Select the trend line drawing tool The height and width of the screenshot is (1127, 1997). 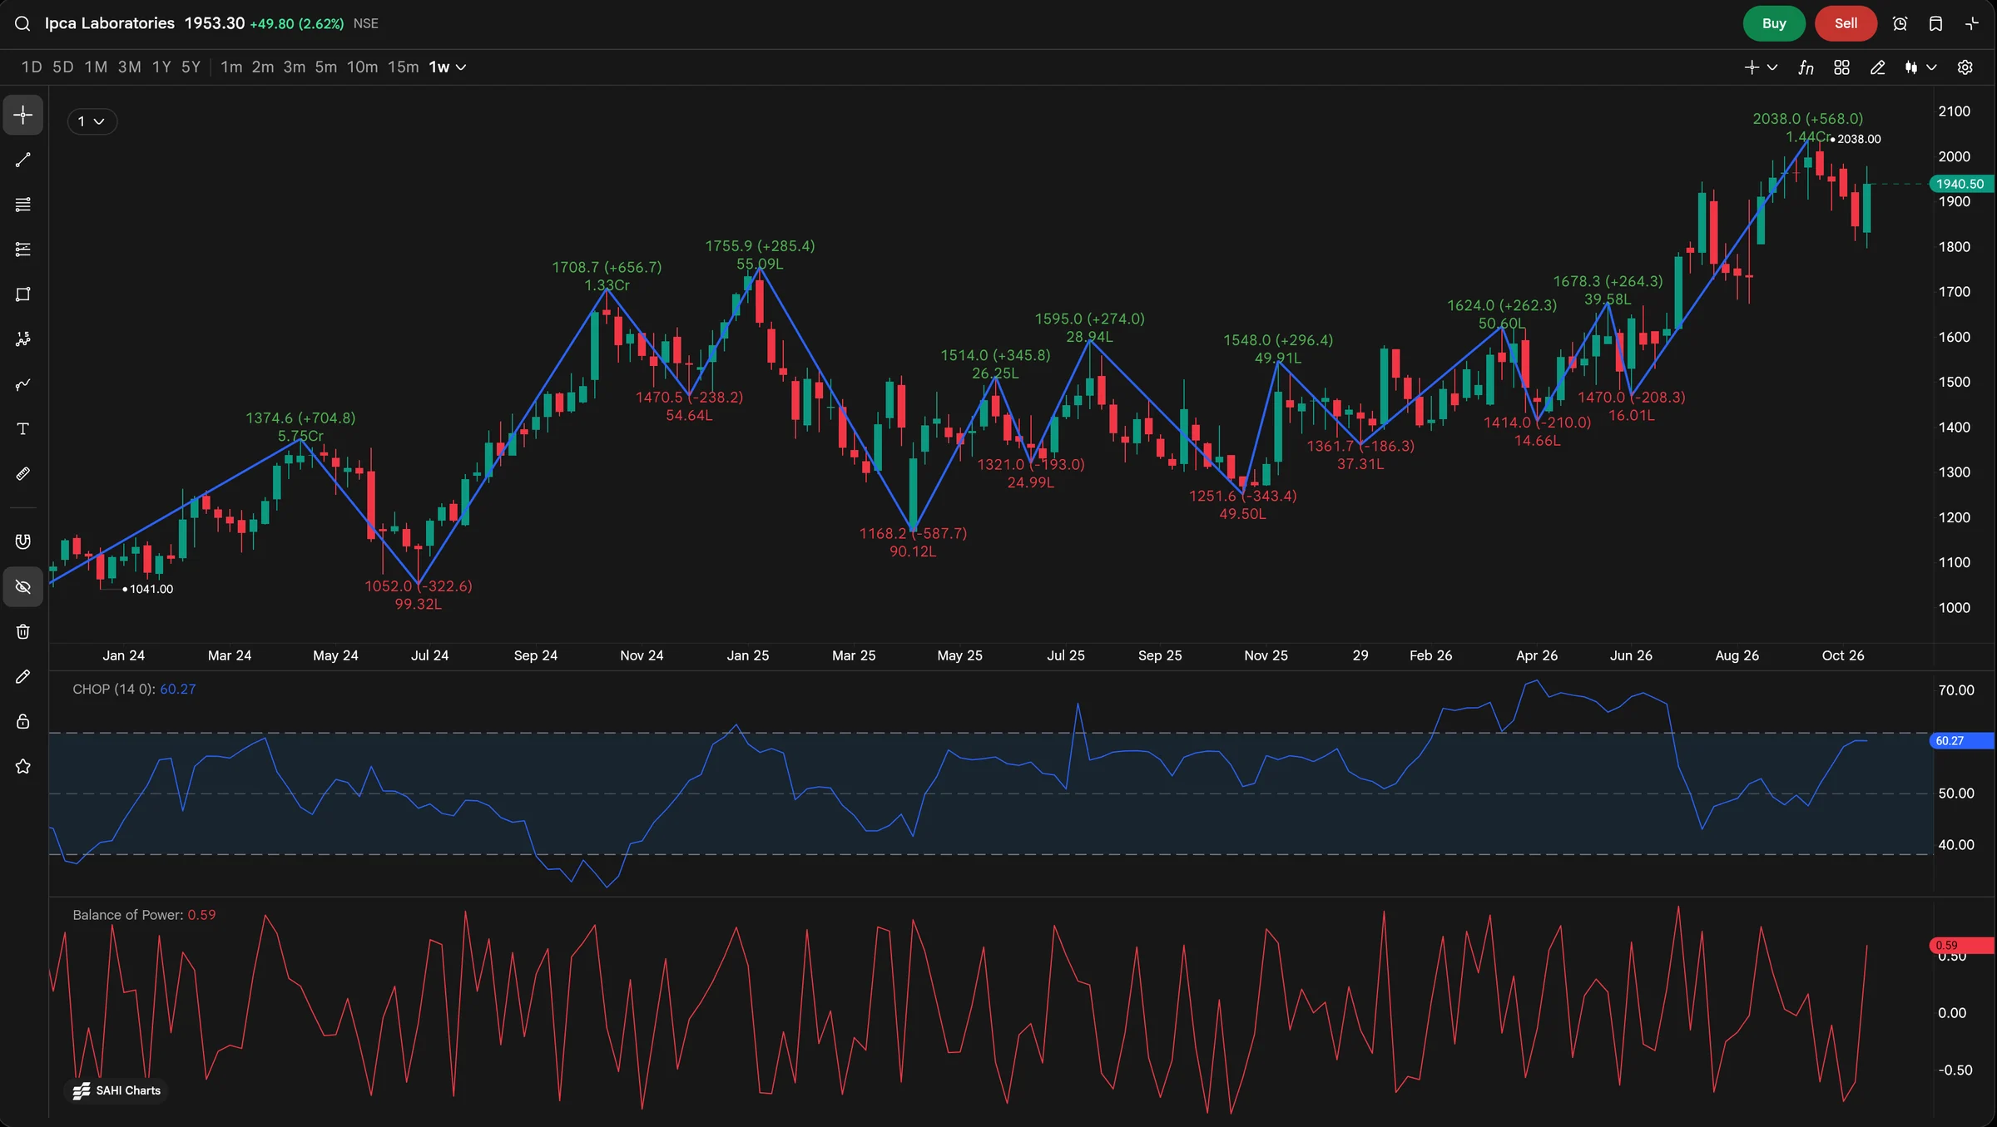pyautogui.click(x=23, y=160)
